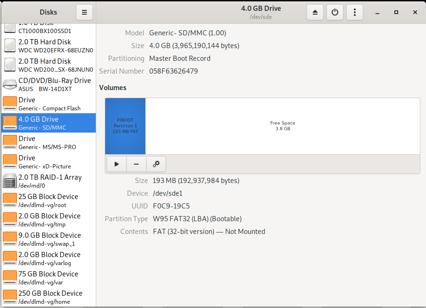This screenshot has height=308, width=426.
Task: Select the 75 GB Block Device dlmd-vg/var
Action: coord(49,278)
